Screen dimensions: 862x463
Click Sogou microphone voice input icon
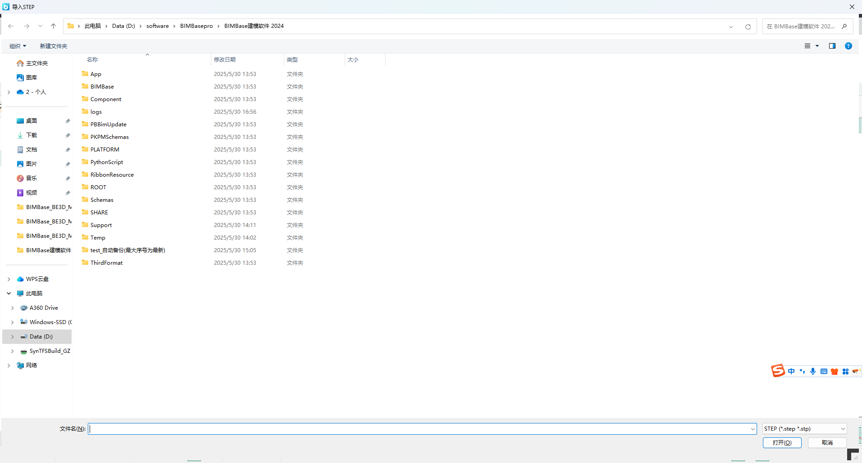[813, 371]
